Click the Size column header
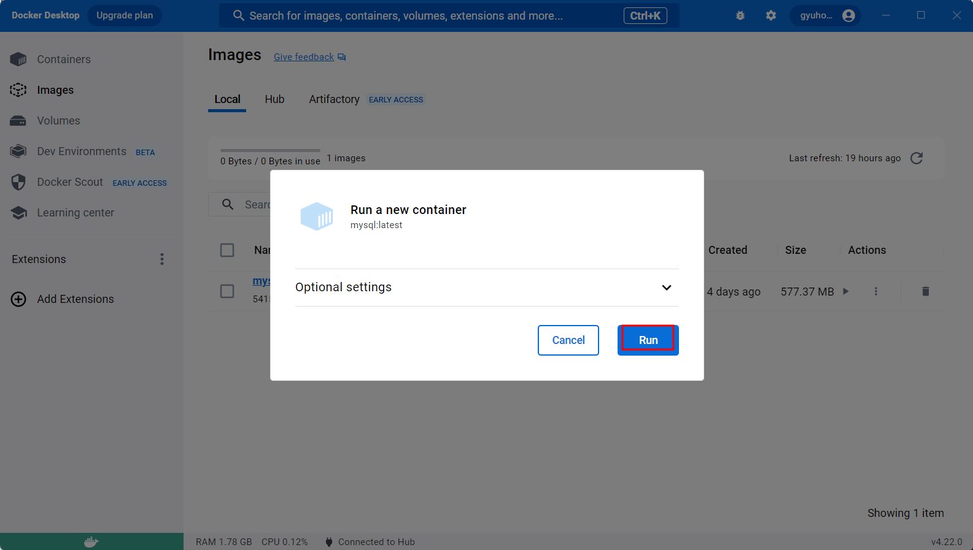The image size is (973, 550). pos(796,250)
